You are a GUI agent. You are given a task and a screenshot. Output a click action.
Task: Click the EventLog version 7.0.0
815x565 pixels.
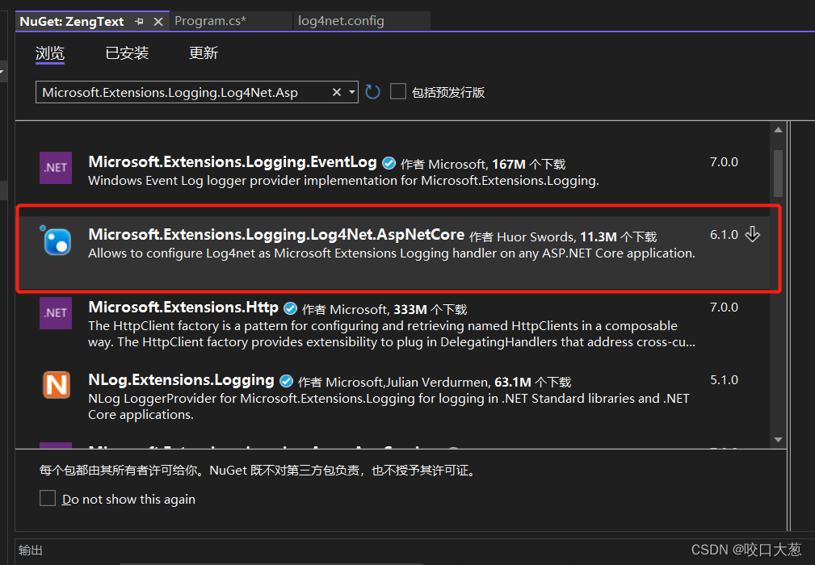724,162
